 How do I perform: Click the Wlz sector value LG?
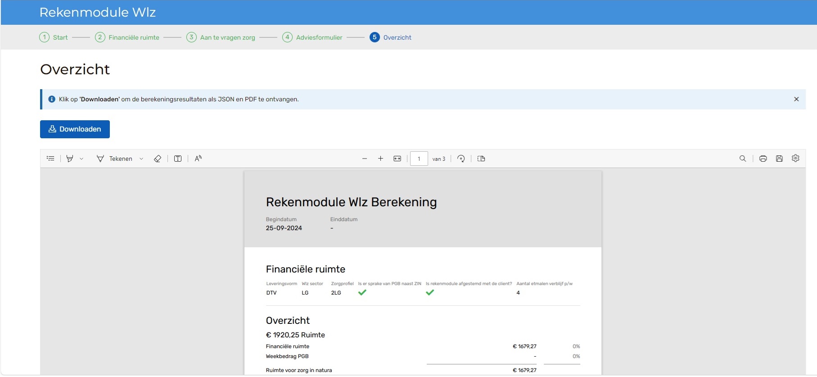tap(305, 293)
